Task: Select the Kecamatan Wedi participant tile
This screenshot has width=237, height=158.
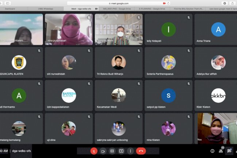Action: click(x=118, y=96)
